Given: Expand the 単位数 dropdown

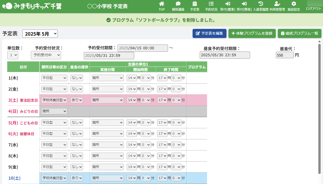Looking at the screenshot, I should click(x=13, y=55).
